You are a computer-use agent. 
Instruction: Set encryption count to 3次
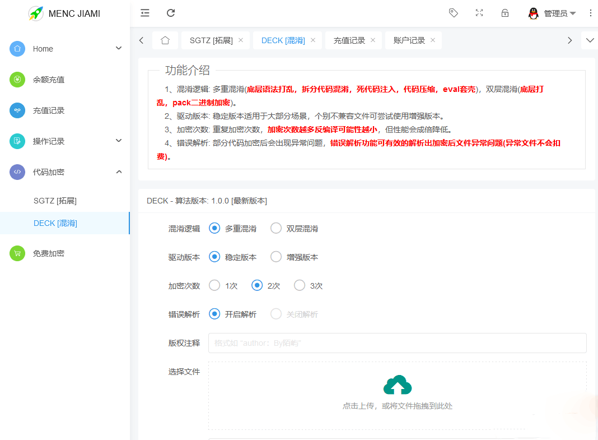tap(300, 285)
